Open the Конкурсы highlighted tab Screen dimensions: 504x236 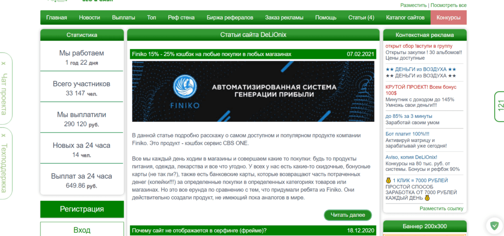pyautogui.click(x=448, y=18)
